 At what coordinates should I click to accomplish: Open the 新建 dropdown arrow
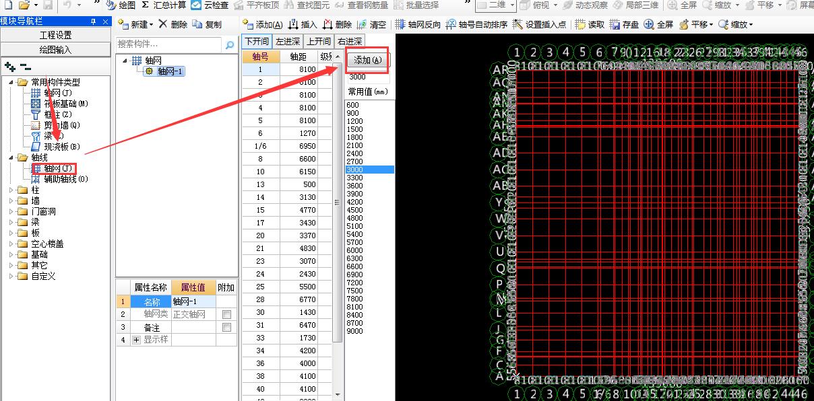(151, 25)
